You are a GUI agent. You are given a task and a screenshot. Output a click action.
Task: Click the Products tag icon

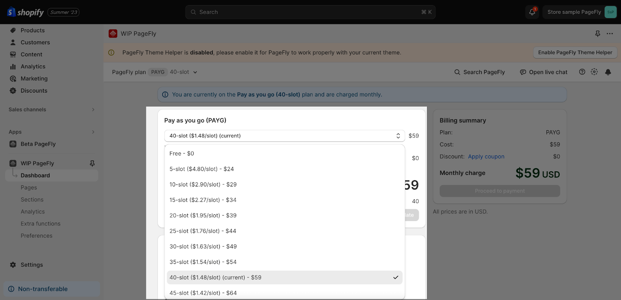click(13, 30)
